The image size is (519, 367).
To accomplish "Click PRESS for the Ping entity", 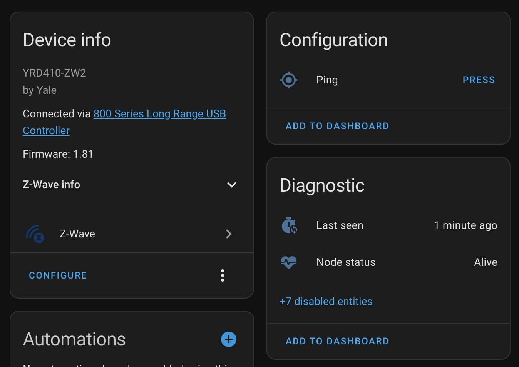I will coord(479,80).
